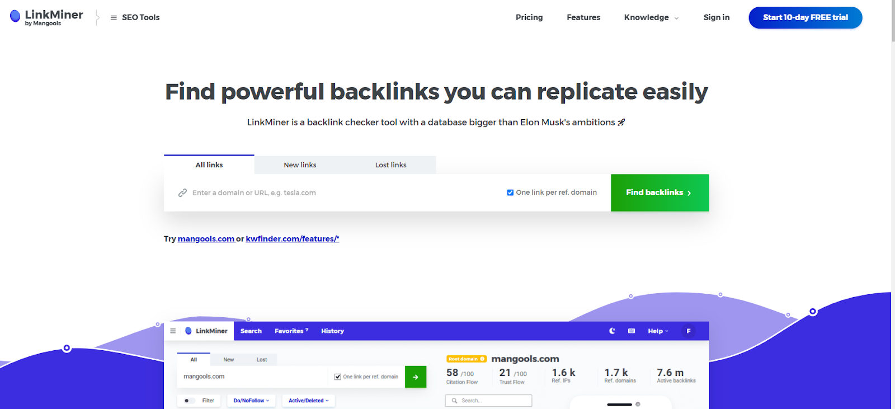
Task: Select the All links tab
Action: click(x=209, y=165)
